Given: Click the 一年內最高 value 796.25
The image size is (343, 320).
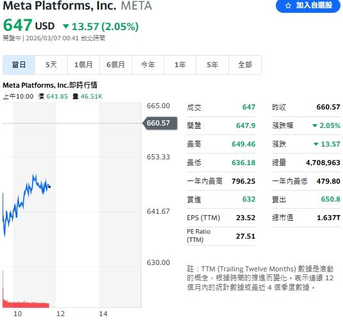Looking at the screenshot, I should coord(243,181).
